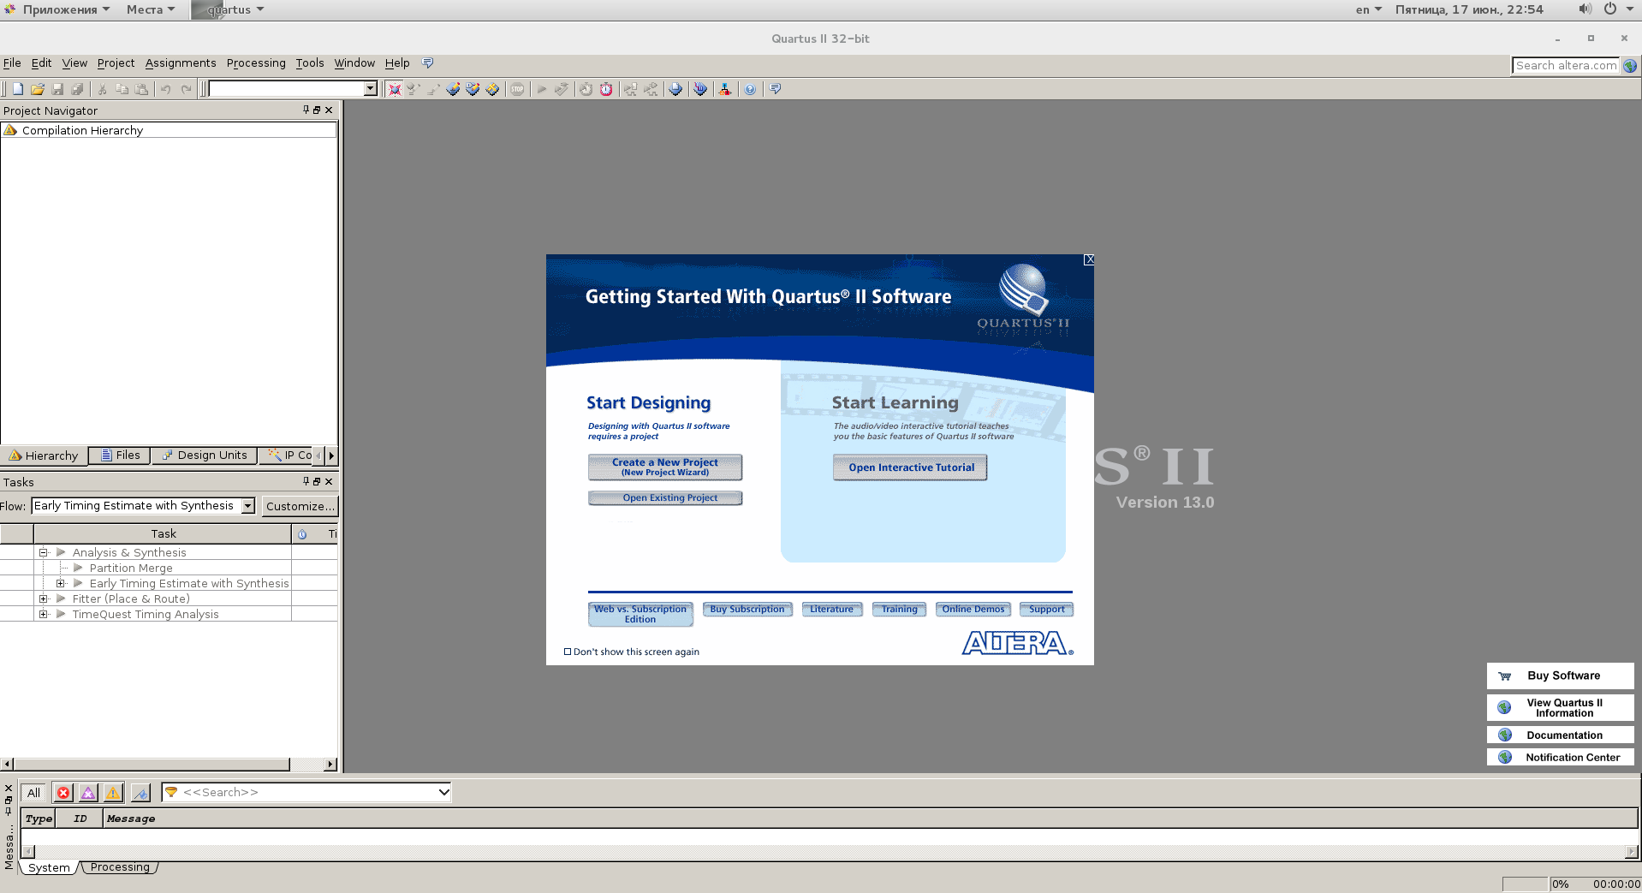Click the Save floppy disk toolbar icon
This screenshot has width=1642, height=893.
click(57, 89)
